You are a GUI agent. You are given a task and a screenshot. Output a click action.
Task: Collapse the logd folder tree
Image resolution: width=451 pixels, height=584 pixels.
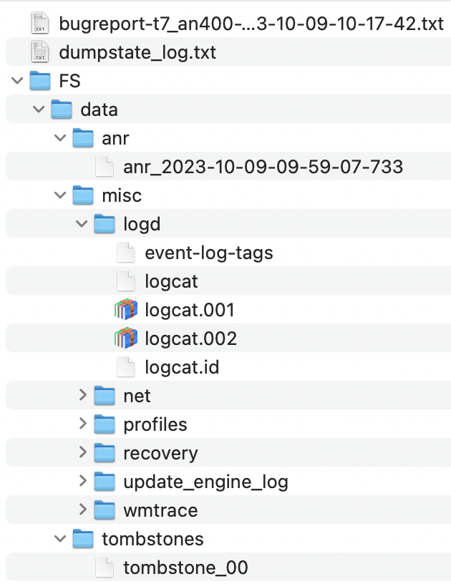(x=82, y=224)
